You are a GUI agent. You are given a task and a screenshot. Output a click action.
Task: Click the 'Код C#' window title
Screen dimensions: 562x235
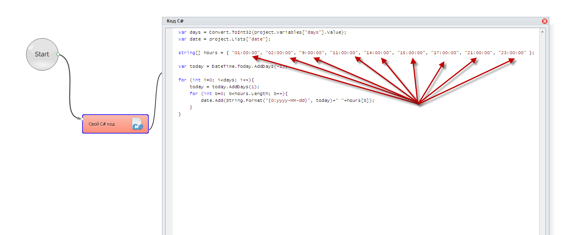[x=175, y=21]
